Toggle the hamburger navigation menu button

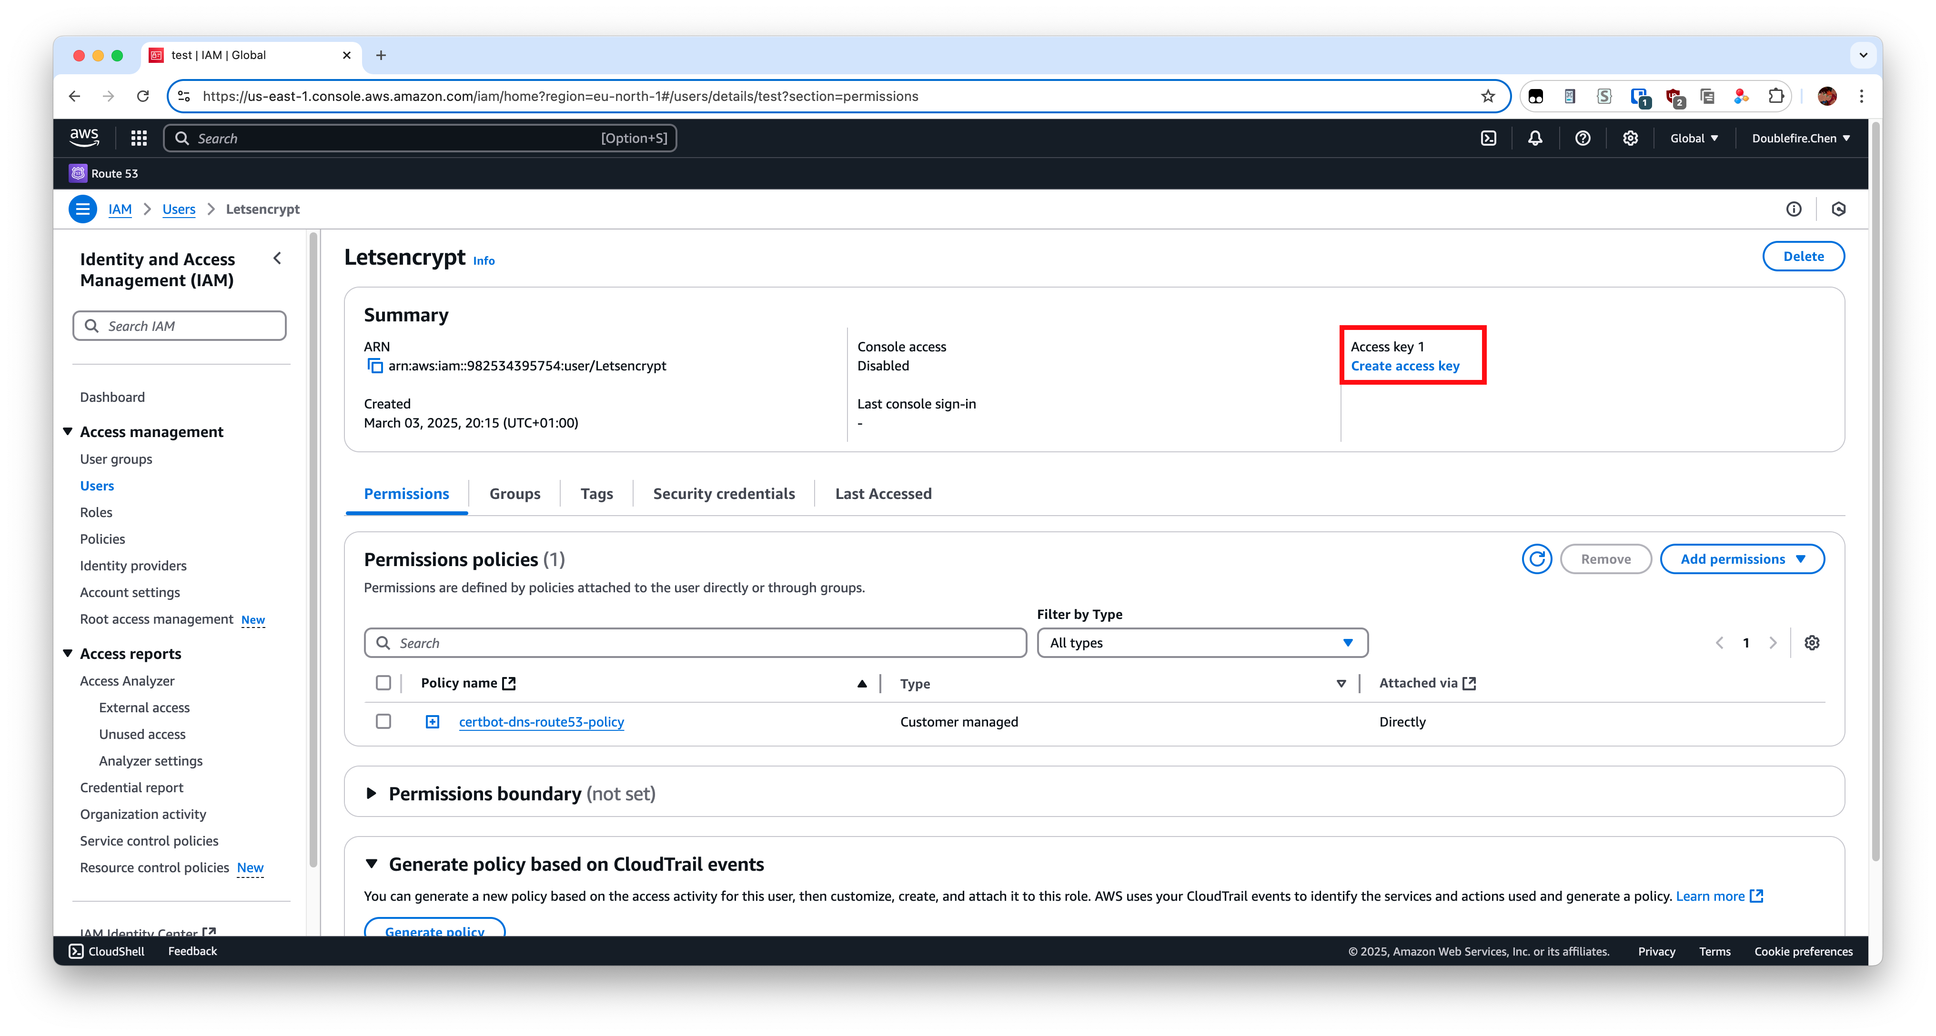click(83, 209)
